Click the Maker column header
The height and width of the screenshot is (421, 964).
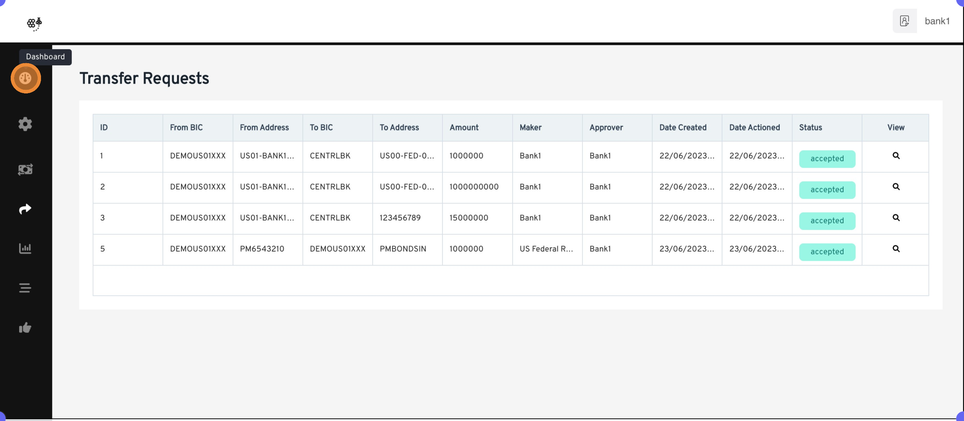(547, 128)
